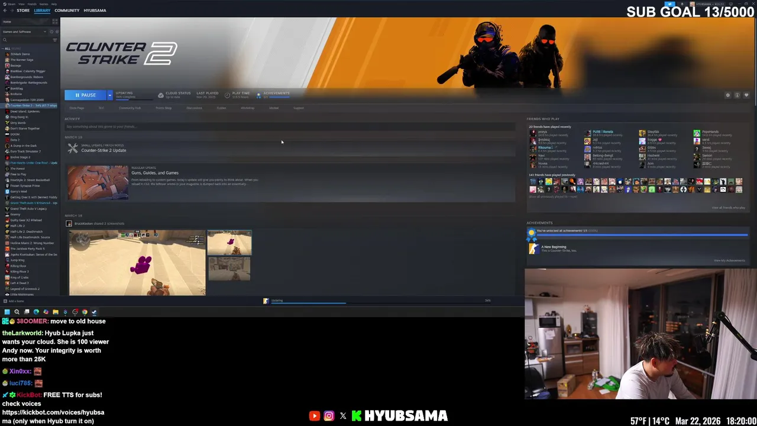Open the dropdown arrow beside the Pause button
757x426 pixels.
[x=109, y=95]
